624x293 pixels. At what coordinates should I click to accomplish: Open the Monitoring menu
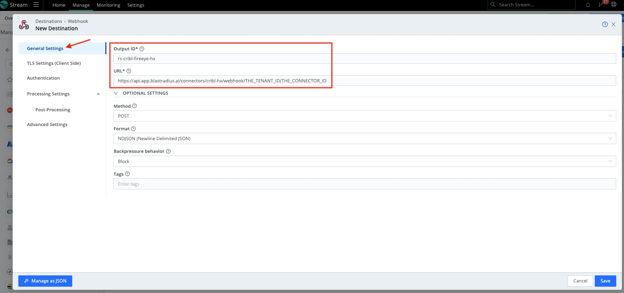[109, 5]
